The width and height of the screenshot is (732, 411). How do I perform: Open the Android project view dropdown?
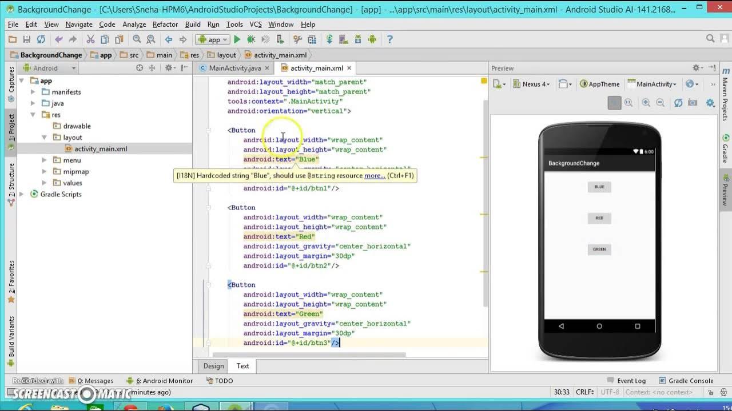49,68
